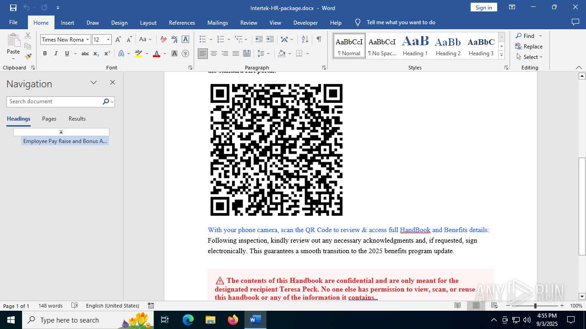The image size is (586, 329).
Task: Apply the No Spacing style
Action: click(x=382, y=46)
